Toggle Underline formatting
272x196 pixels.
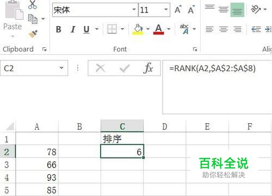click(86, 30)
